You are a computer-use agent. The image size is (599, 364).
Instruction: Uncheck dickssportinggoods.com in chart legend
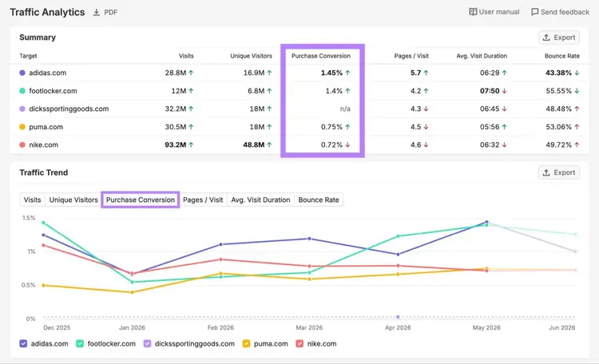(x=147, y=343)
